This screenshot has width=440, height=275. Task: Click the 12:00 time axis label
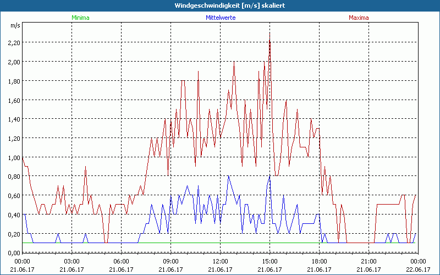pyautogui.click(x=220, y=261)
